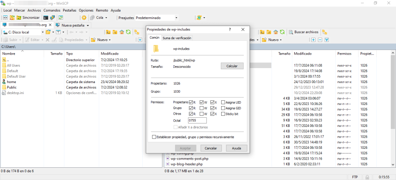Viewport: 396px width, 180px height.
Task: Open in PuTTY icon beside the terminal
Action: [52, 18]
